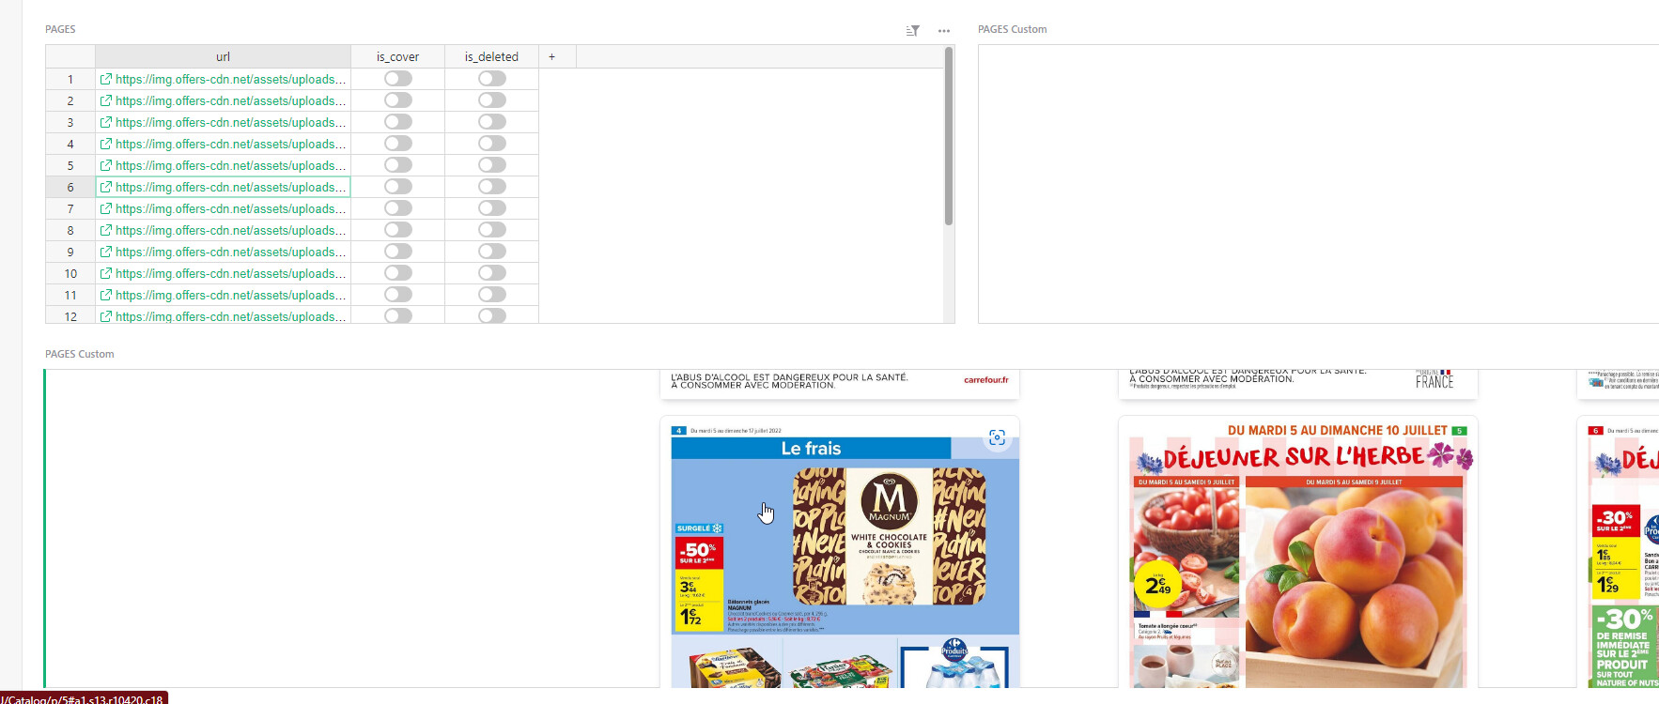Open the PAGES three-dots options menu
The image size is (1659, 704).
tap(944, 31)
